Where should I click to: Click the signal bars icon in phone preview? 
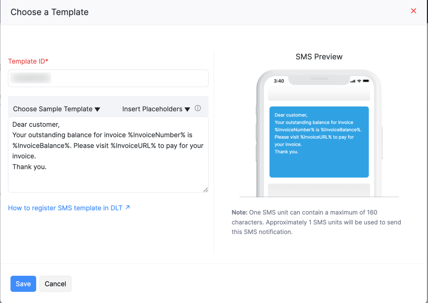[353, 81]
